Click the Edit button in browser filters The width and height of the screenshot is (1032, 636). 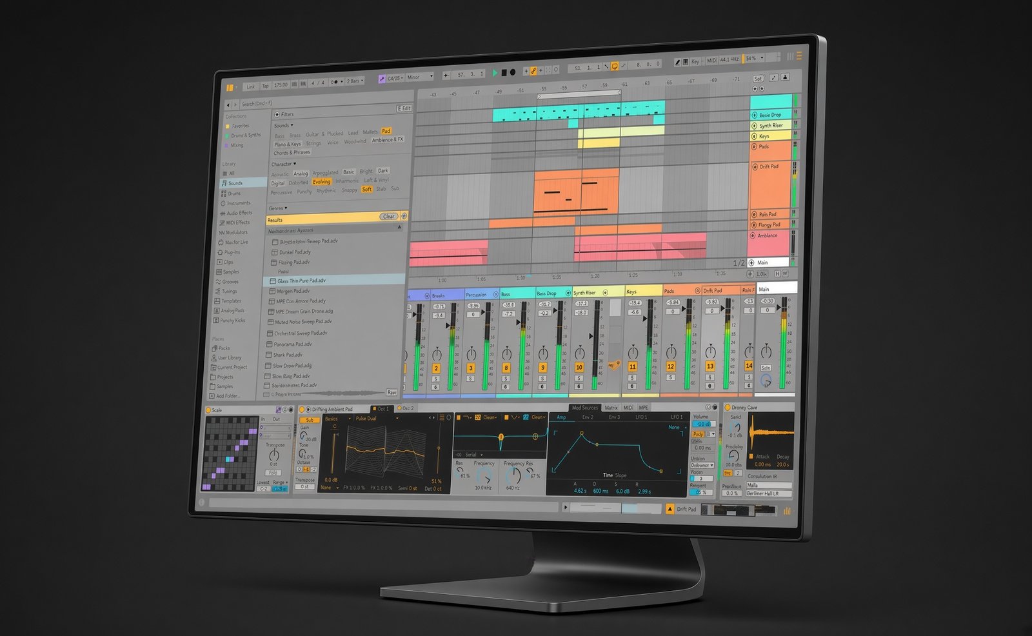point(404,108)
